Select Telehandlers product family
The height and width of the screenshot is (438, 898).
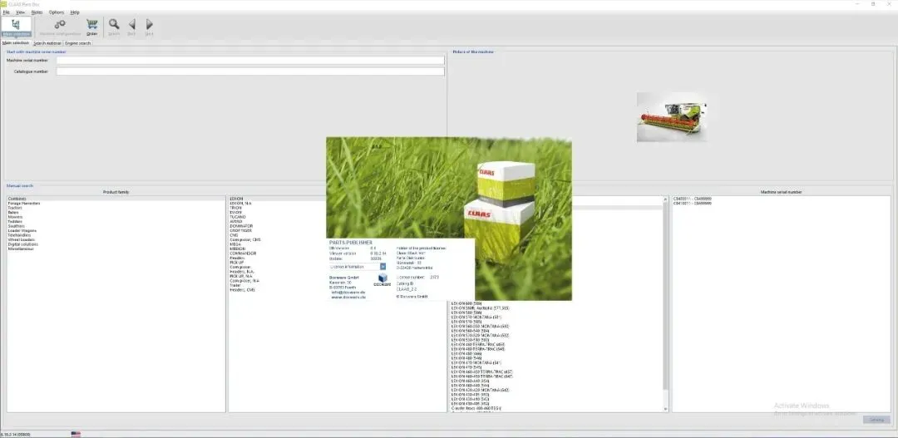point(116,235)
